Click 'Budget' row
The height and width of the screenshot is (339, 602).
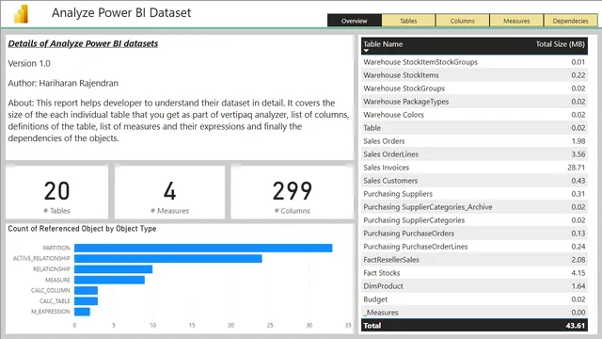click(x=474, y=299)
